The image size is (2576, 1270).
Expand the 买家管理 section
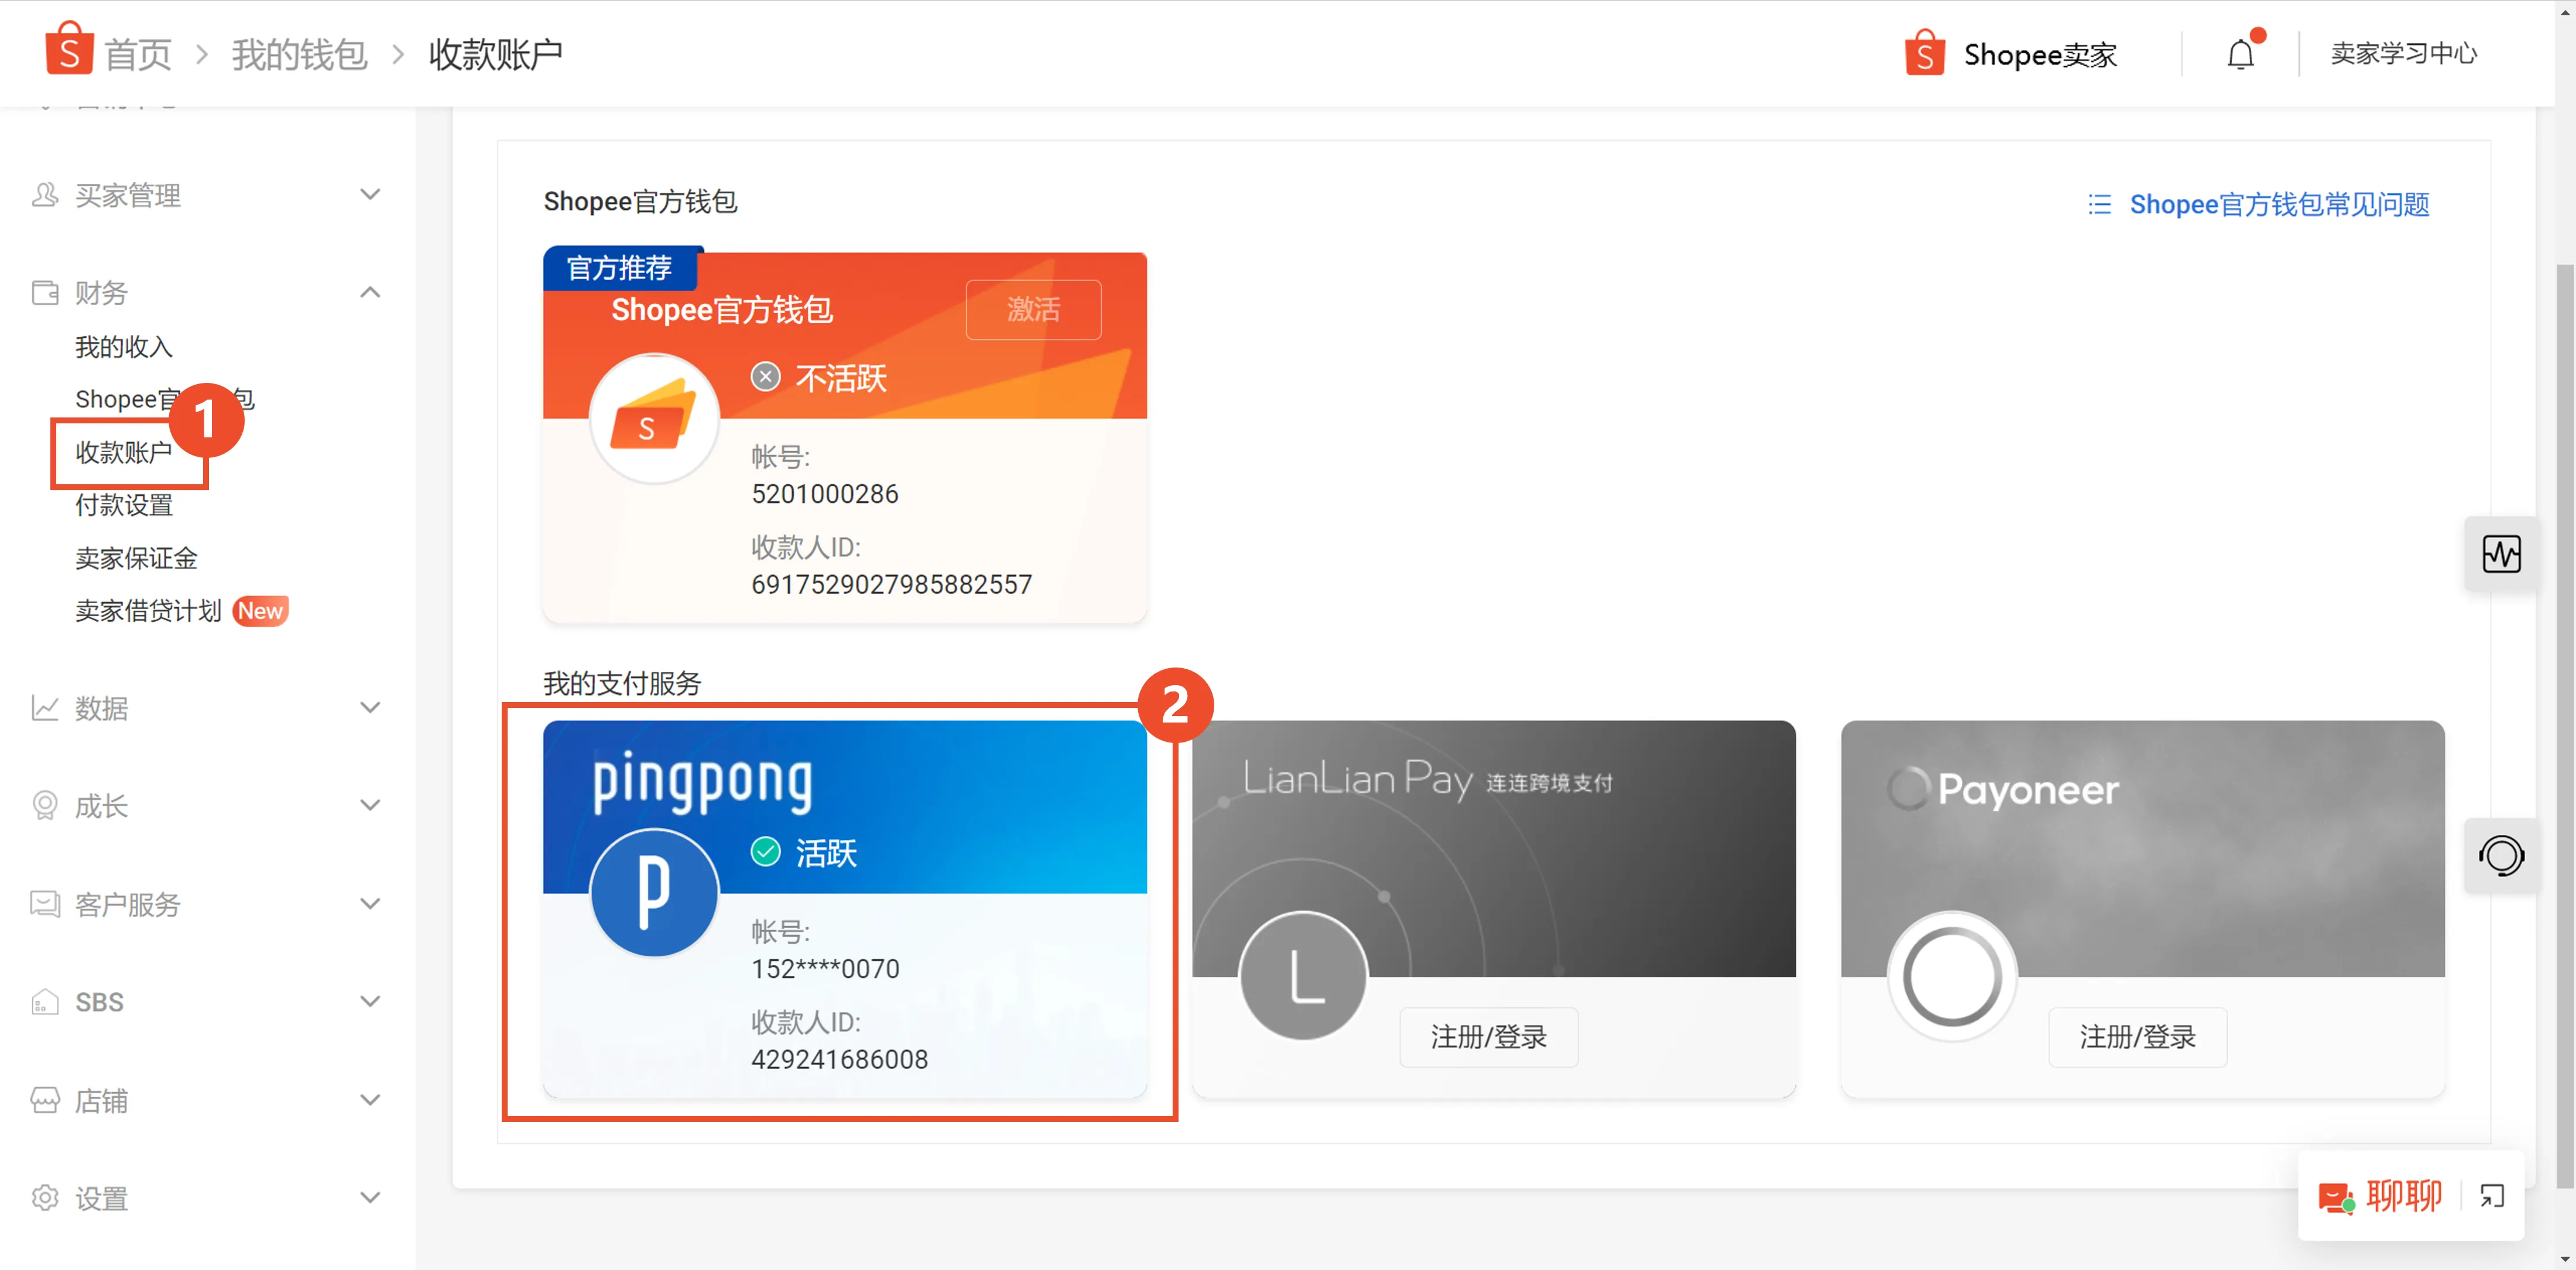pos(369,194)
